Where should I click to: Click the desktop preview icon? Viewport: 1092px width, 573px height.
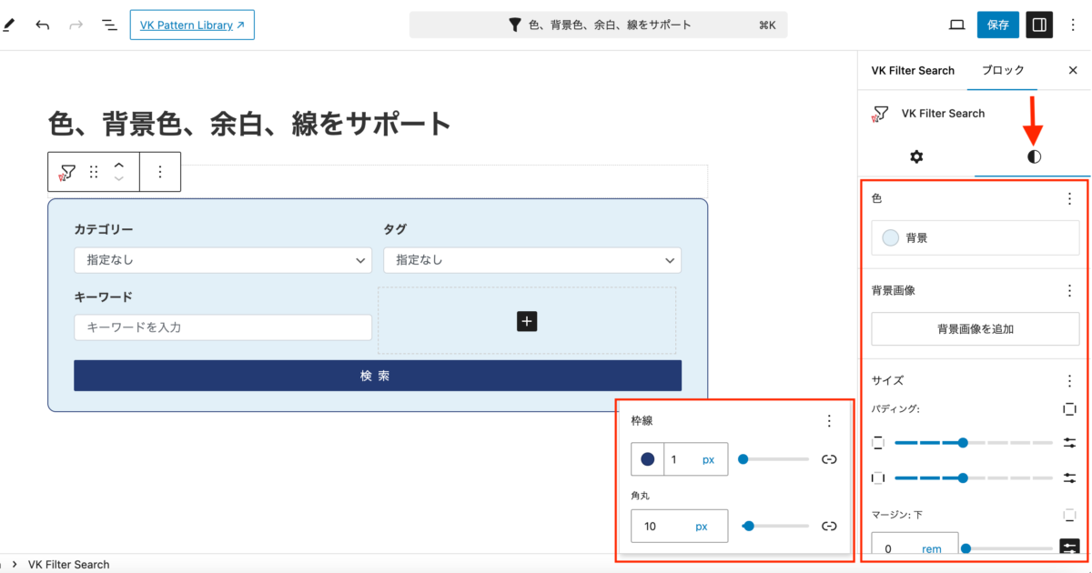tap(956, 25)
